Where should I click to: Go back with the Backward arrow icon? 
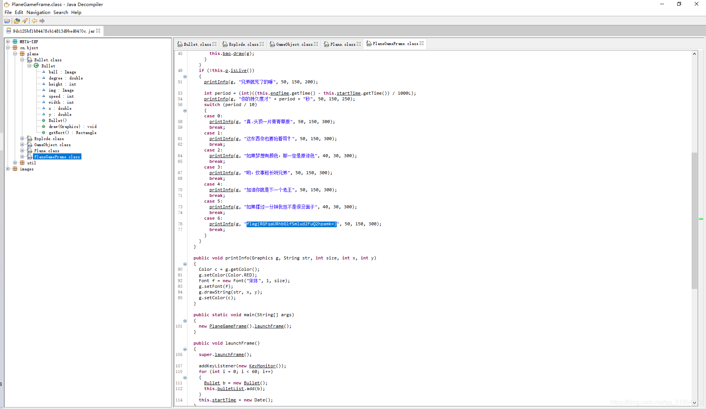tap(34, 21)
